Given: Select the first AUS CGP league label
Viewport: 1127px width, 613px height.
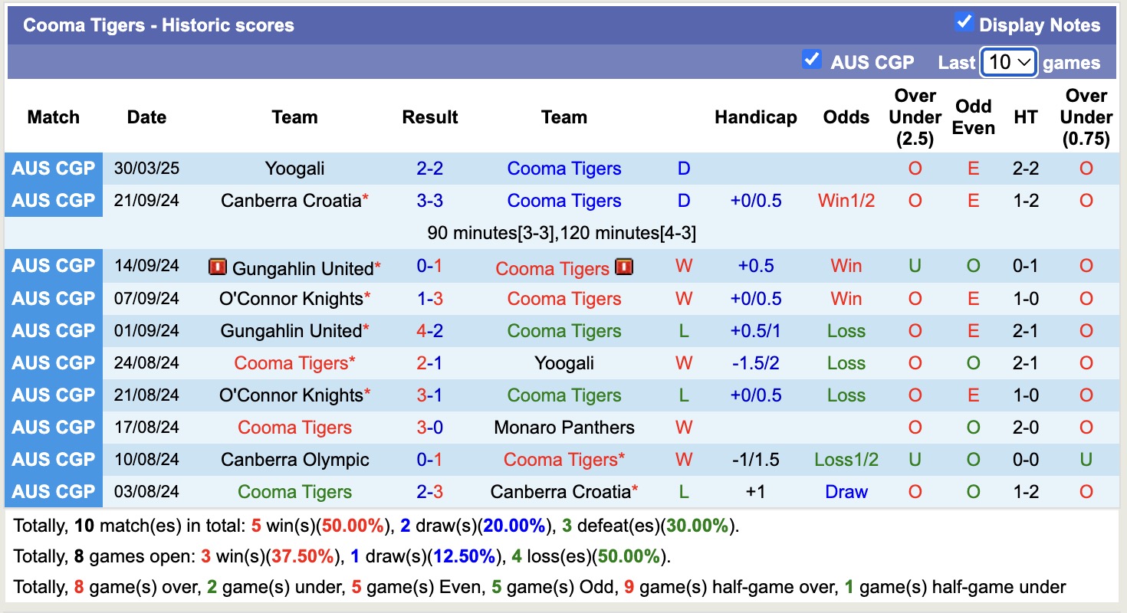Looking at the screenshot, I should pyautogui.click(x=53, y=168).
